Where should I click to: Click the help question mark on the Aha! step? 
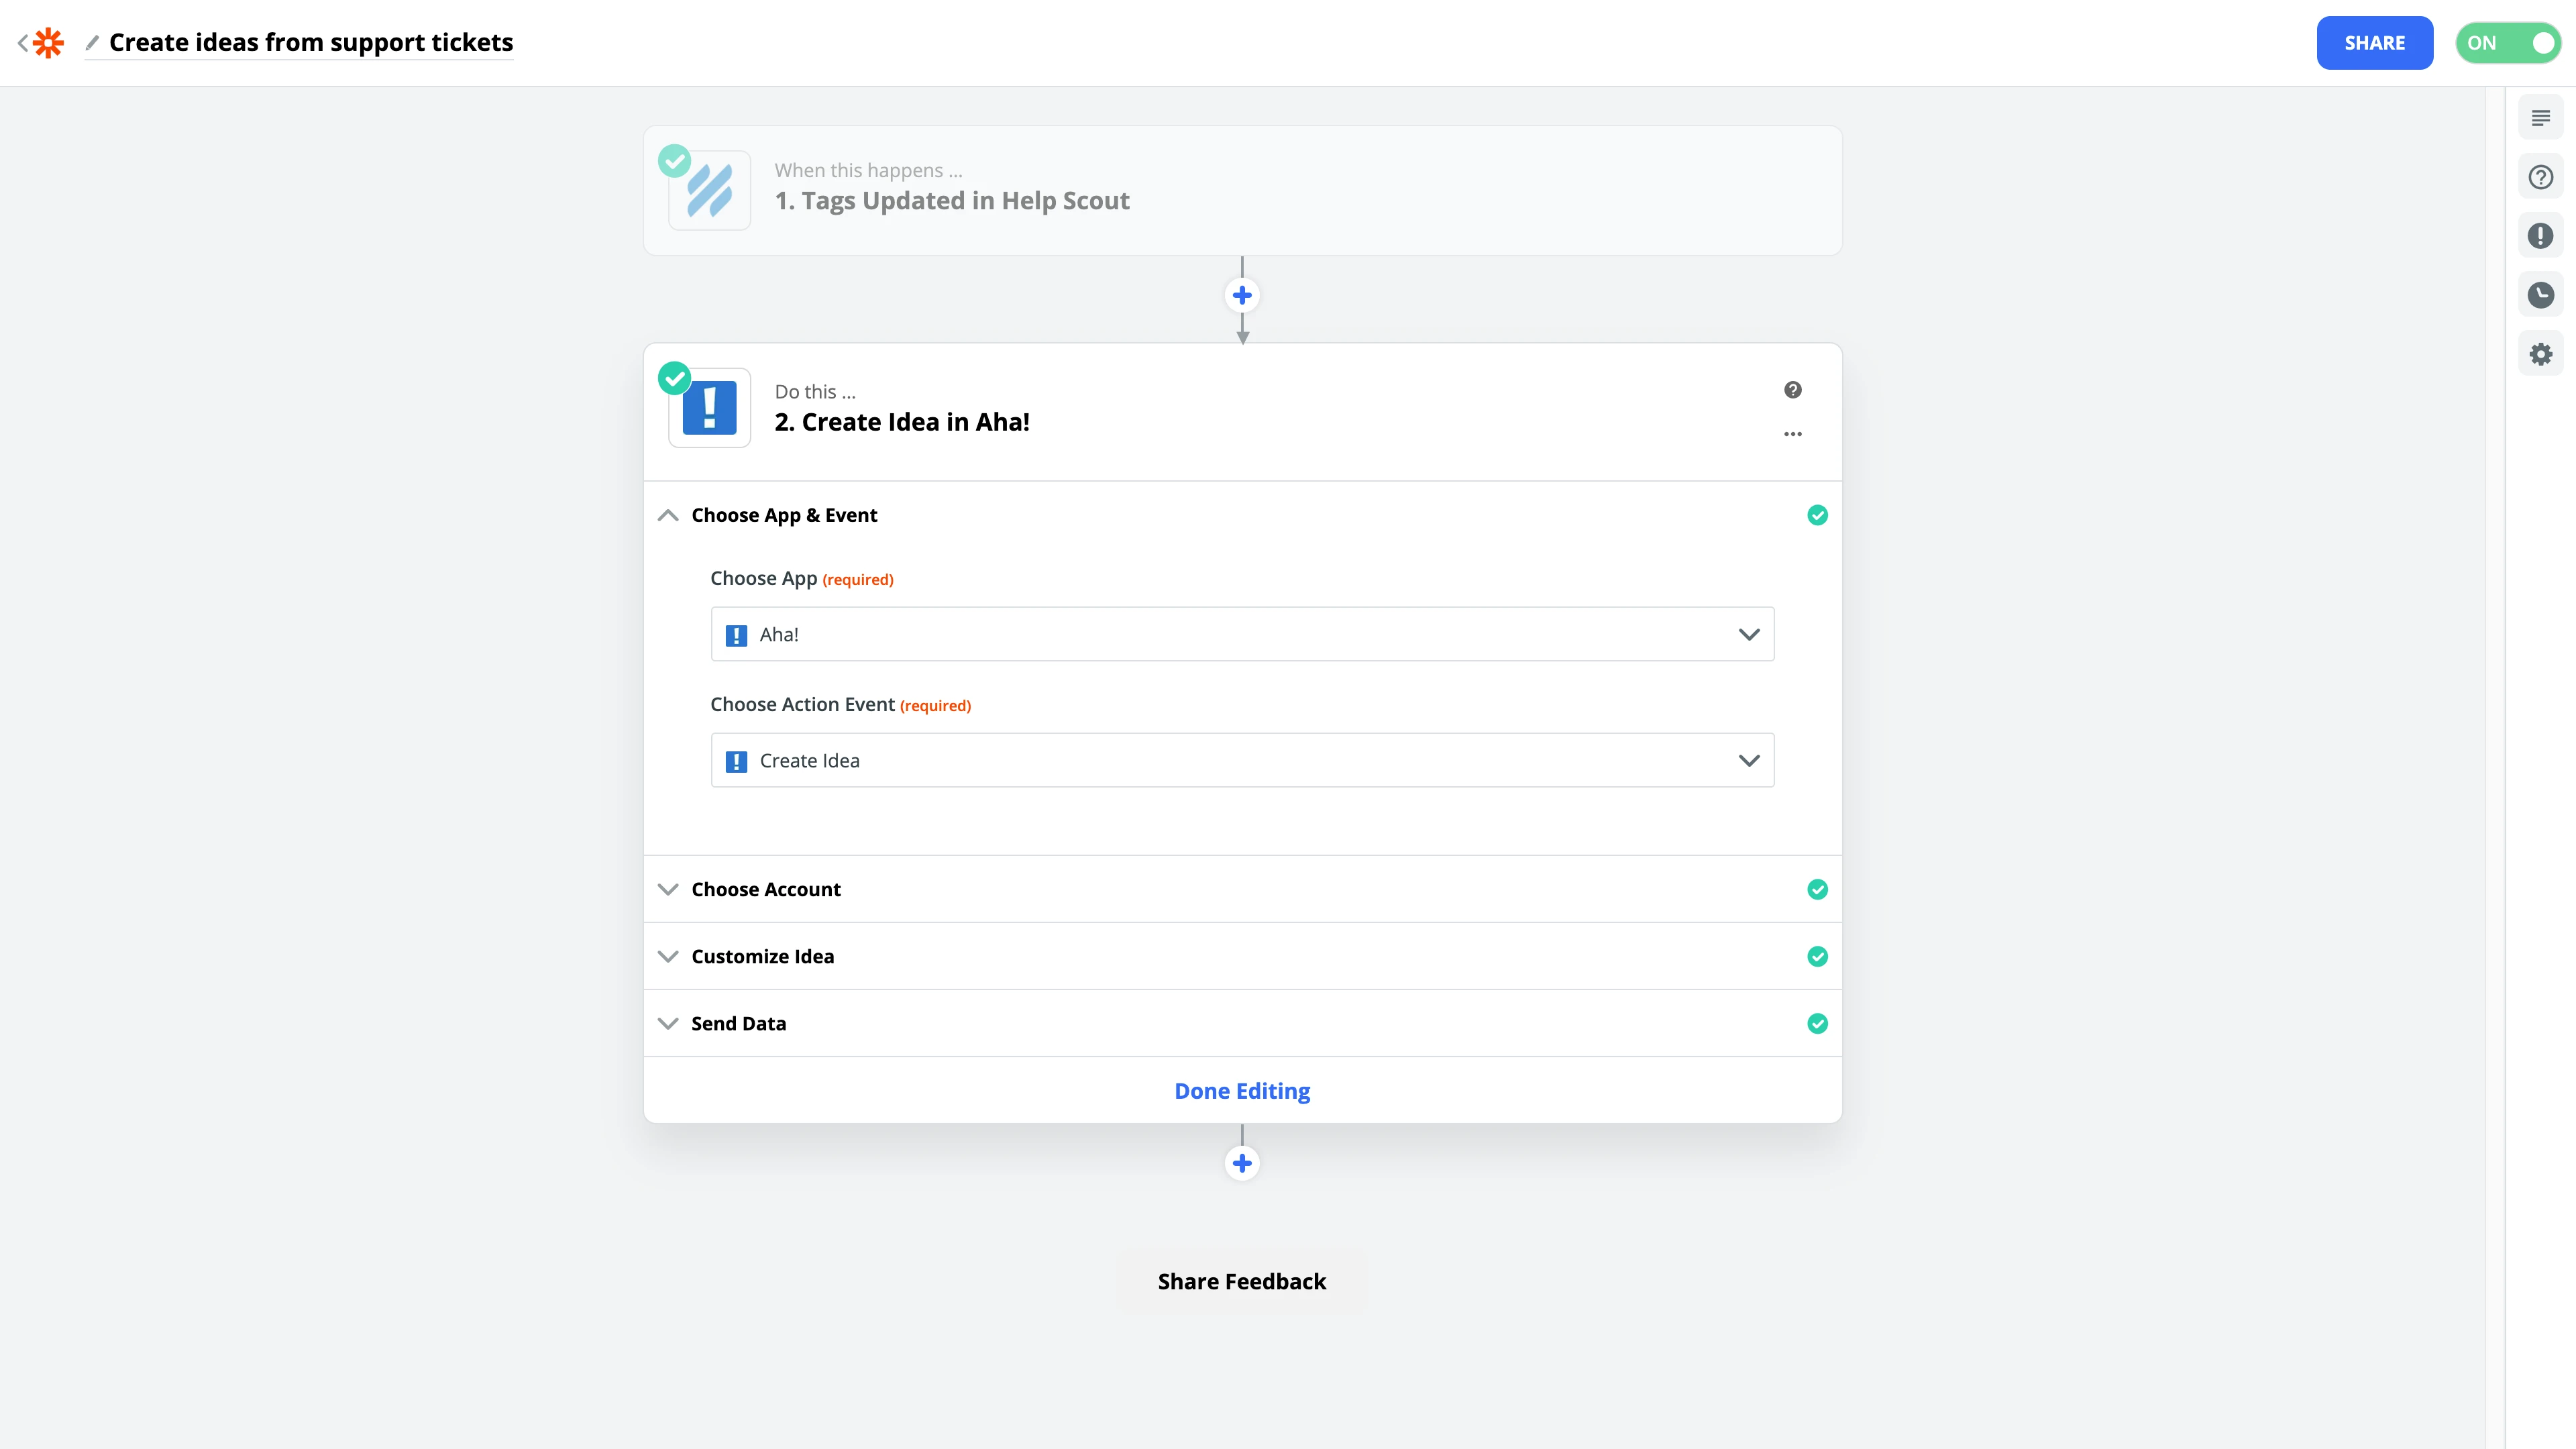(x=1793, y=389)
